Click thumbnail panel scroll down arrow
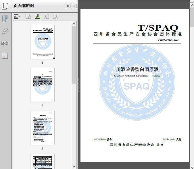The image size is (194, 169). pos(74,167)
